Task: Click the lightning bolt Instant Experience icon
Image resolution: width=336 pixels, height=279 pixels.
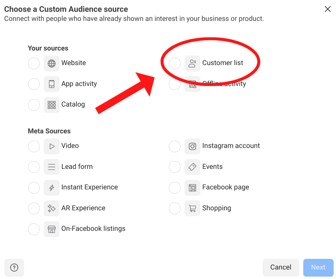Action: coord(52,188)
